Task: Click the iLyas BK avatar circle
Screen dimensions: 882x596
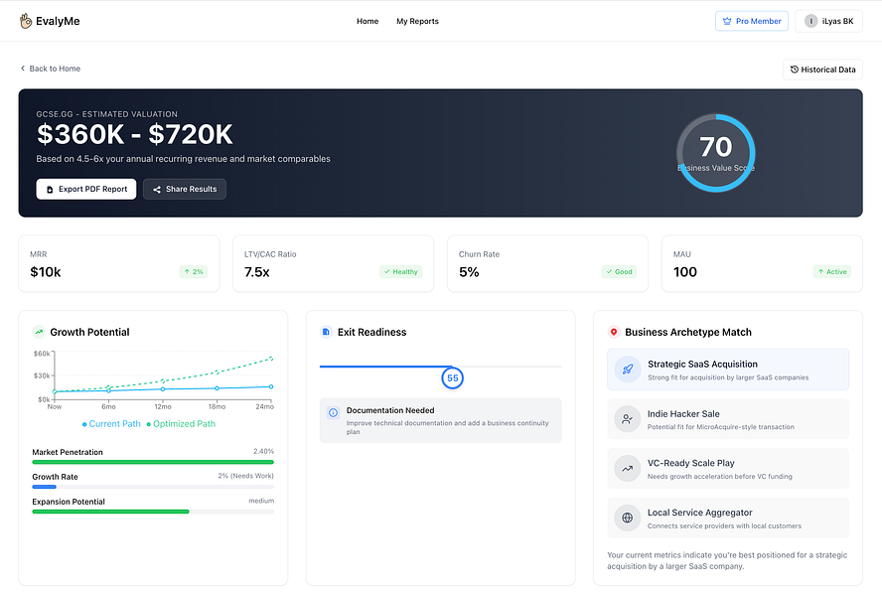Action: (x=810, y=22)
